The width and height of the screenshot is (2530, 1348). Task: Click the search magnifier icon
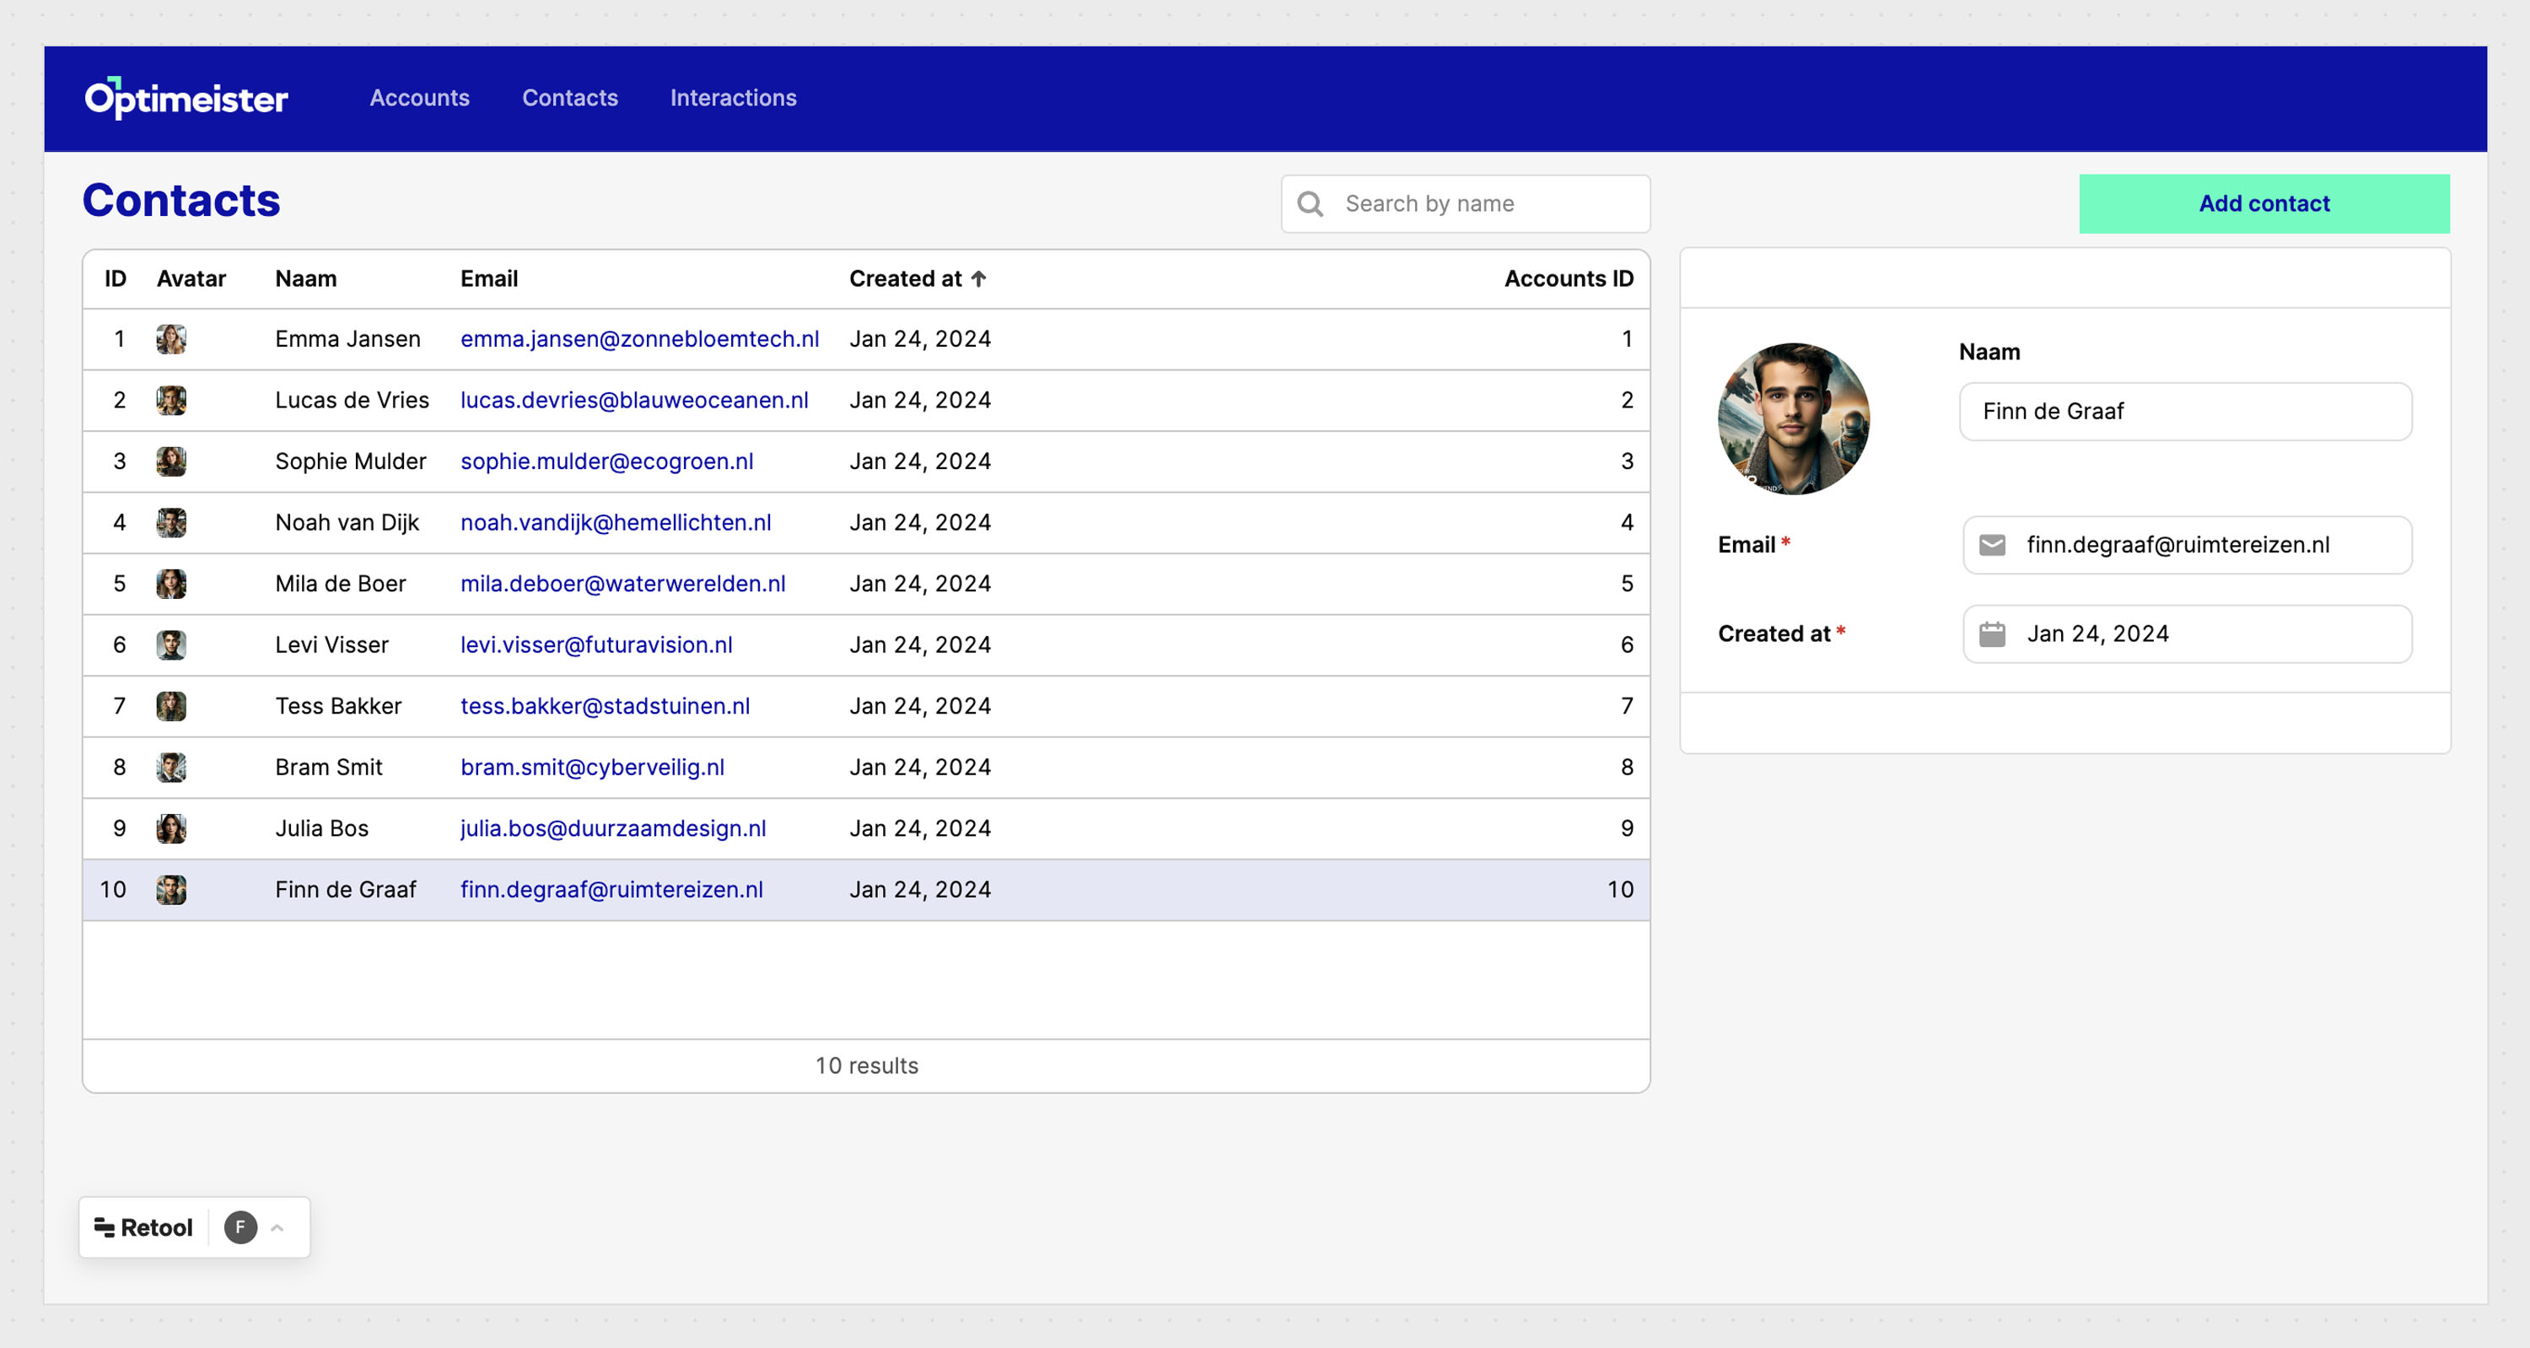click(x=1309, y=203)
